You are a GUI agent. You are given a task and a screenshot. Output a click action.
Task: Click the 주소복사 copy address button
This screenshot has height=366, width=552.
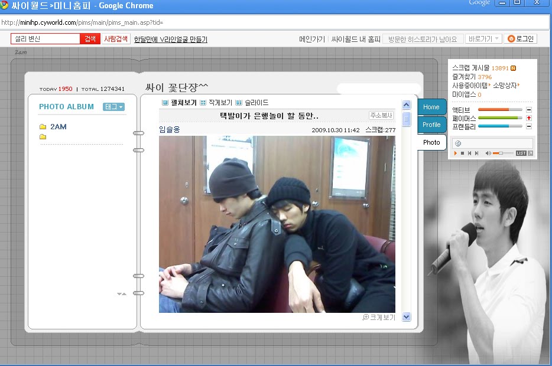381,115
